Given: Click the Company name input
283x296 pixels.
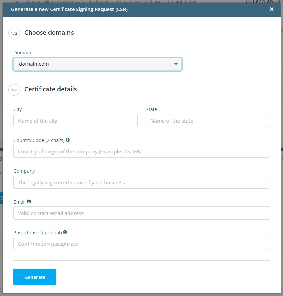Looking at the screenshot, I should pos(141,182).
